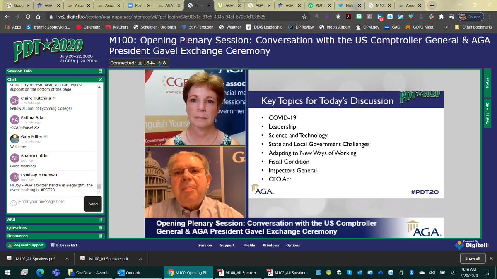Close the downloads bar with X
The width and height of the screenshot is (497, 279).
[491, 258]
